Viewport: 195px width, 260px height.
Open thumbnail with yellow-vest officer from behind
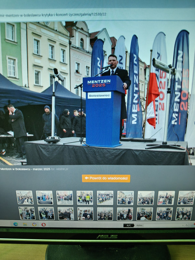pos(85,198)
